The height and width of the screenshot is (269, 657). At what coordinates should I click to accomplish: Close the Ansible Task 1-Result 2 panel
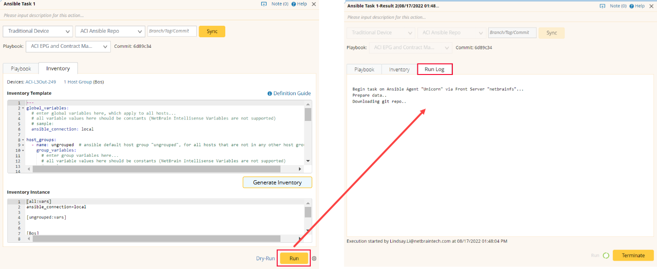coord(652,6)
